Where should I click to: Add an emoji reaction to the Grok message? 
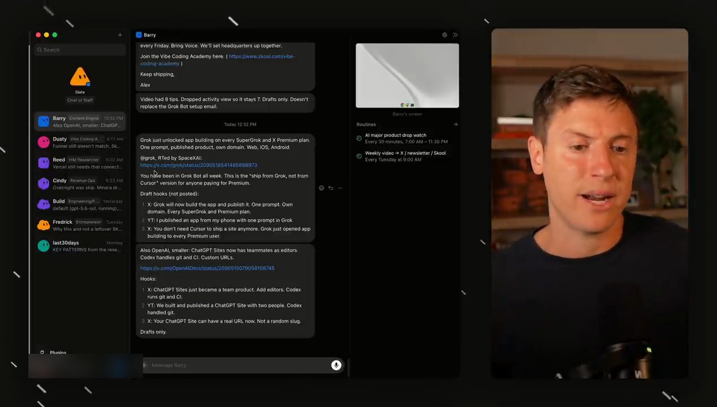[321, 188]
